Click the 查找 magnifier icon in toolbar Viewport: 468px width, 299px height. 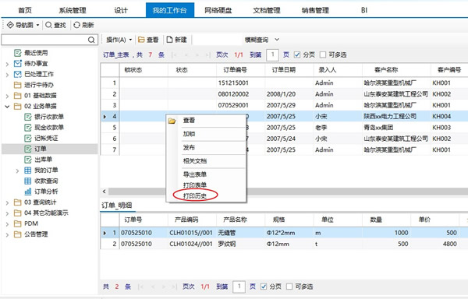click(48, 25)
